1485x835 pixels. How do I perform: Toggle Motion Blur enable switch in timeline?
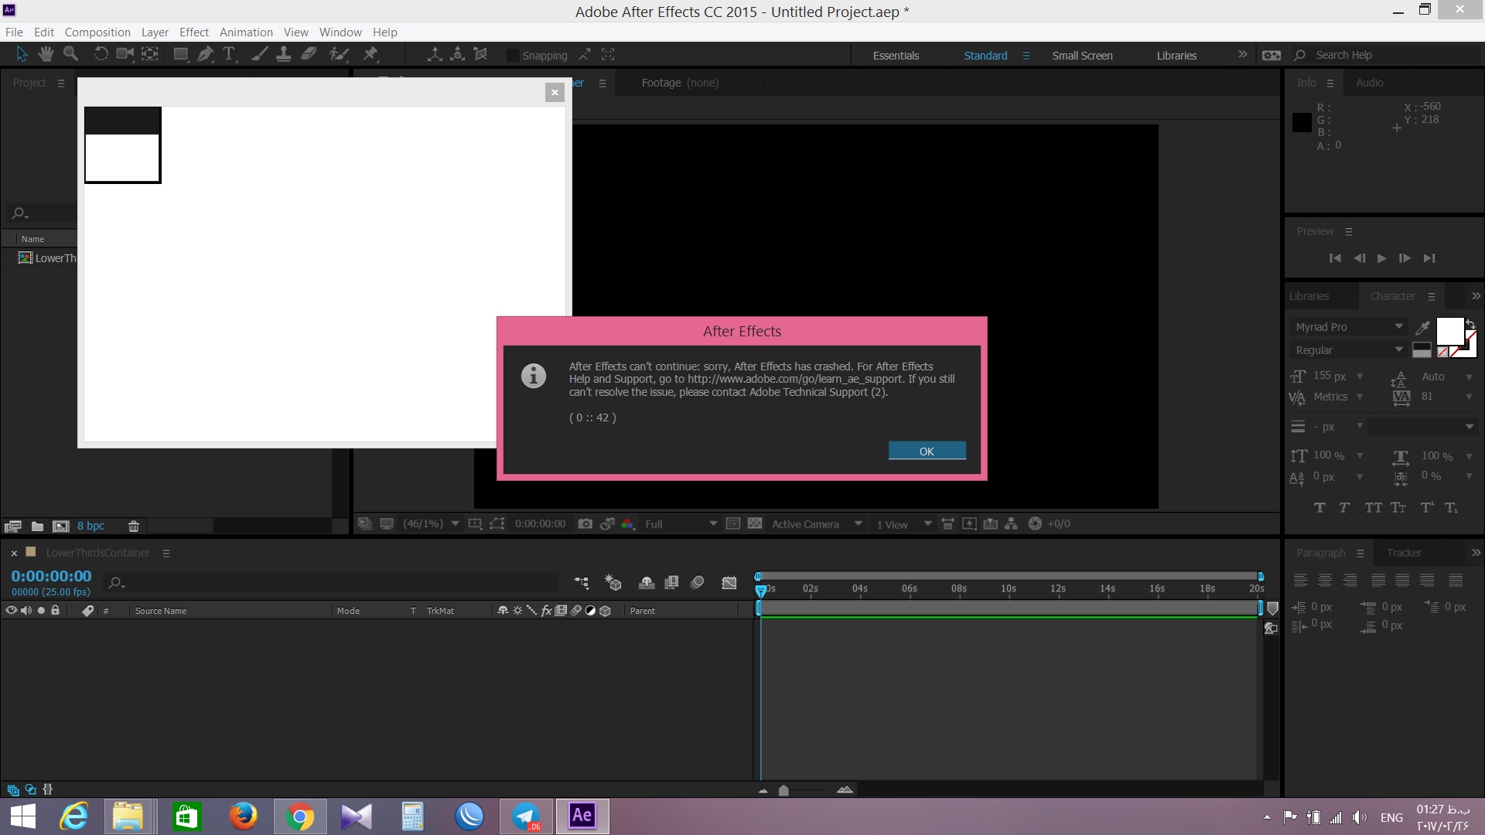pyautogui.click(x=697, y=582)
